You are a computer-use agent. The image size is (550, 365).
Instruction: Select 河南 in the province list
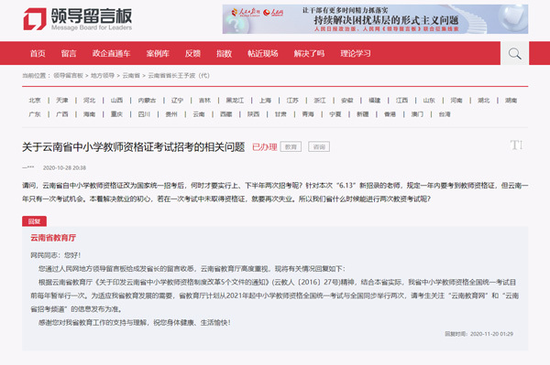click(456, 101)
